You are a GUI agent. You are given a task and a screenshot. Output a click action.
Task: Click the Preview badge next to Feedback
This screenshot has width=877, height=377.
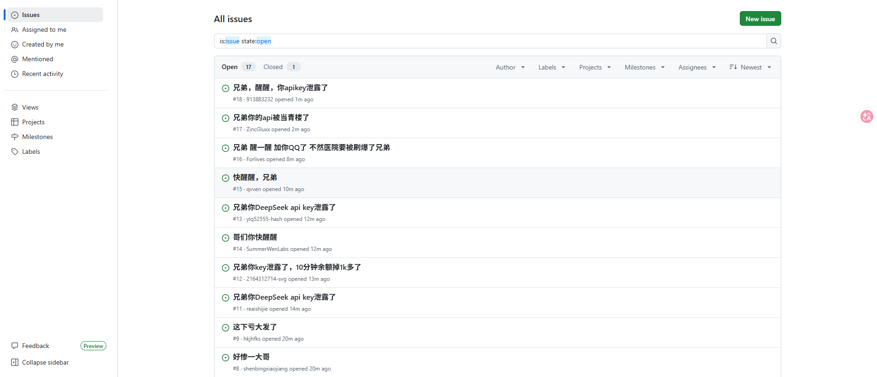point(93,346)
